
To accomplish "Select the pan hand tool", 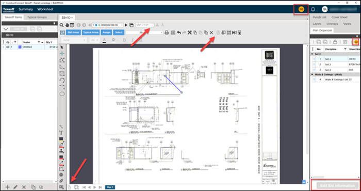I will 67,25.
